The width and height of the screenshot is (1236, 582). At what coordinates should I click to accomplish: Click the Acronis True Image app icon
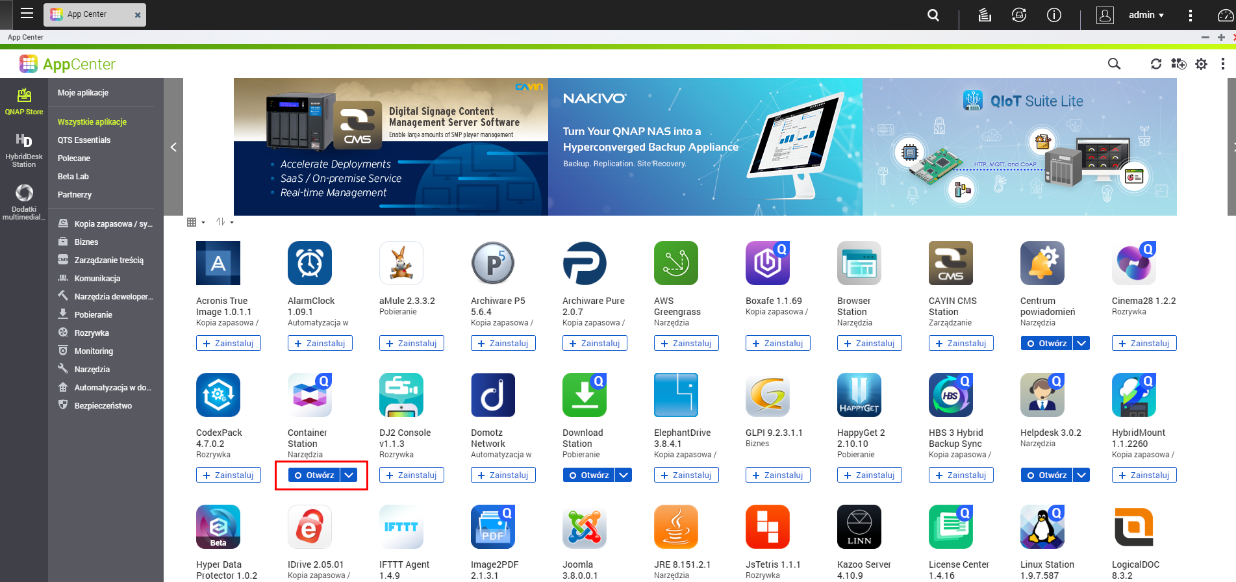(218, 263)
